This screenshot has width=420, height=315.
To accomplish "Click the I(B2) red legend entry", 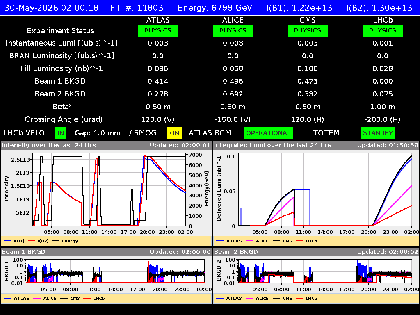I will pyautogui.click(x=38, y=241).
